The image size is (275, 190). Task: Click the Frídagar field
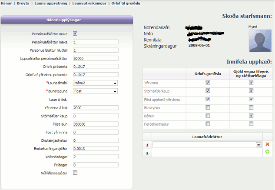(x=96, y=165)
